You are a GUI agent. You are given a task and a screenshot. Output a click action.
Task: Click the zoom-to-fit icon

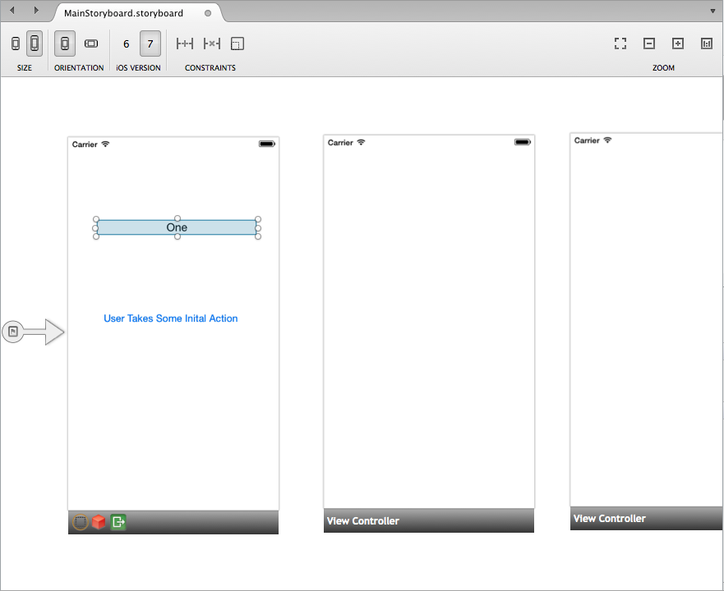pos(620,43)
